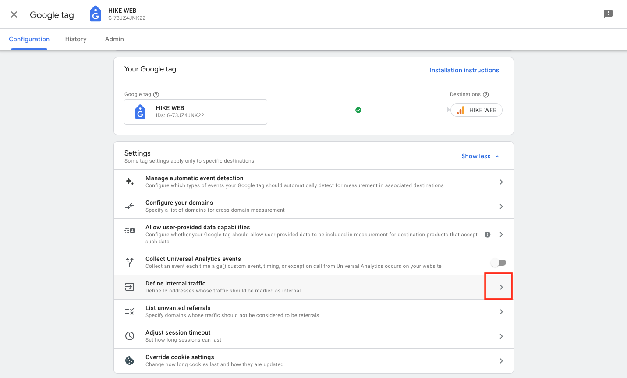Click the Define internal traffic arrow icon
The height and width of the screenshot is (378, 627).
(x=130, y=287)
